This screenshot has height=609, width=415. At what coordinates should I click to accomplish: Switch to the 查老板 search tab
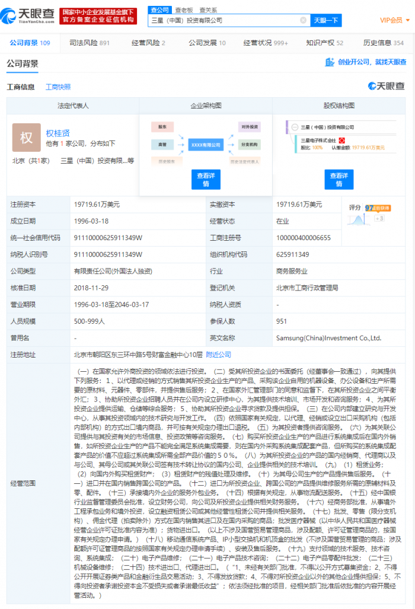(x=183, y=10)
